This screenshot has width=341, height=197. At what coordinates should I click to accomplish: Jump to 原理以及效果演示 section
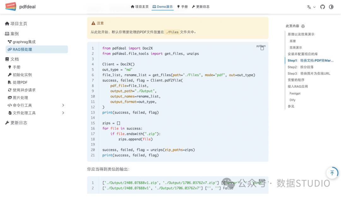301,34
